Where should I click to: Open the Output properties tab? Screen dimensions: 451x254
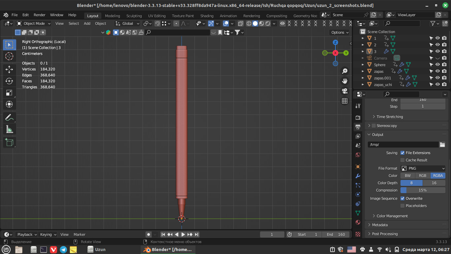(x=358, y=127)
